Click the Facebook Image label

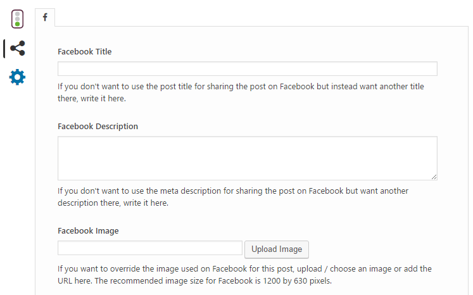coord(88,231)
